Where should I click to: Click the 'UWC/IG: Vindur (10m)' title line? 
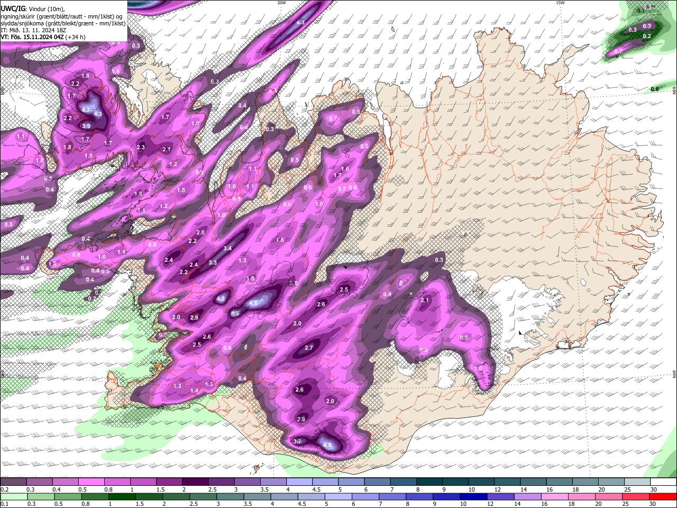pyautogui.click(x=33, y=9)
